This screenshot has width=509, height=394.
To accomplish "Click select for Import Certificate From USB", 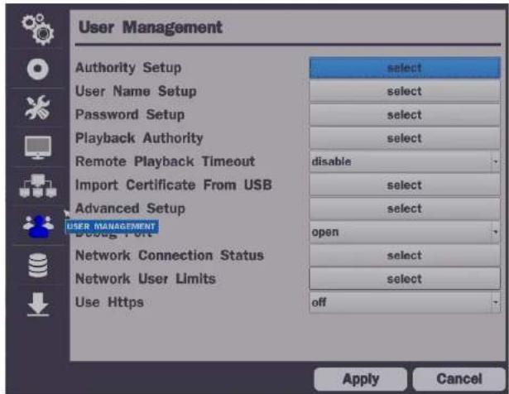I will [x=405, y=185].
